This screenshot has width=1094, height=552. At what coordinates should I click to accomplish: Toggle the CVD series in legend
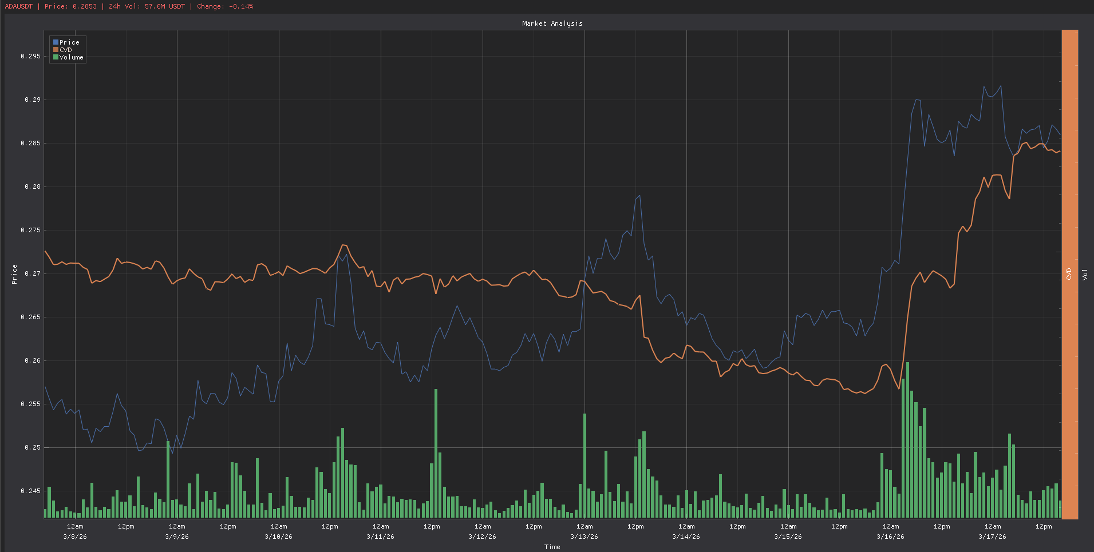tap(63, 50)
